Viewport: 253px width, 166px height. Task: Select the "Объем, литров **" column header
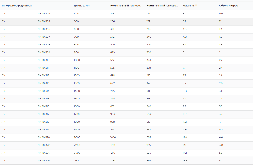[x=230, y=5]
